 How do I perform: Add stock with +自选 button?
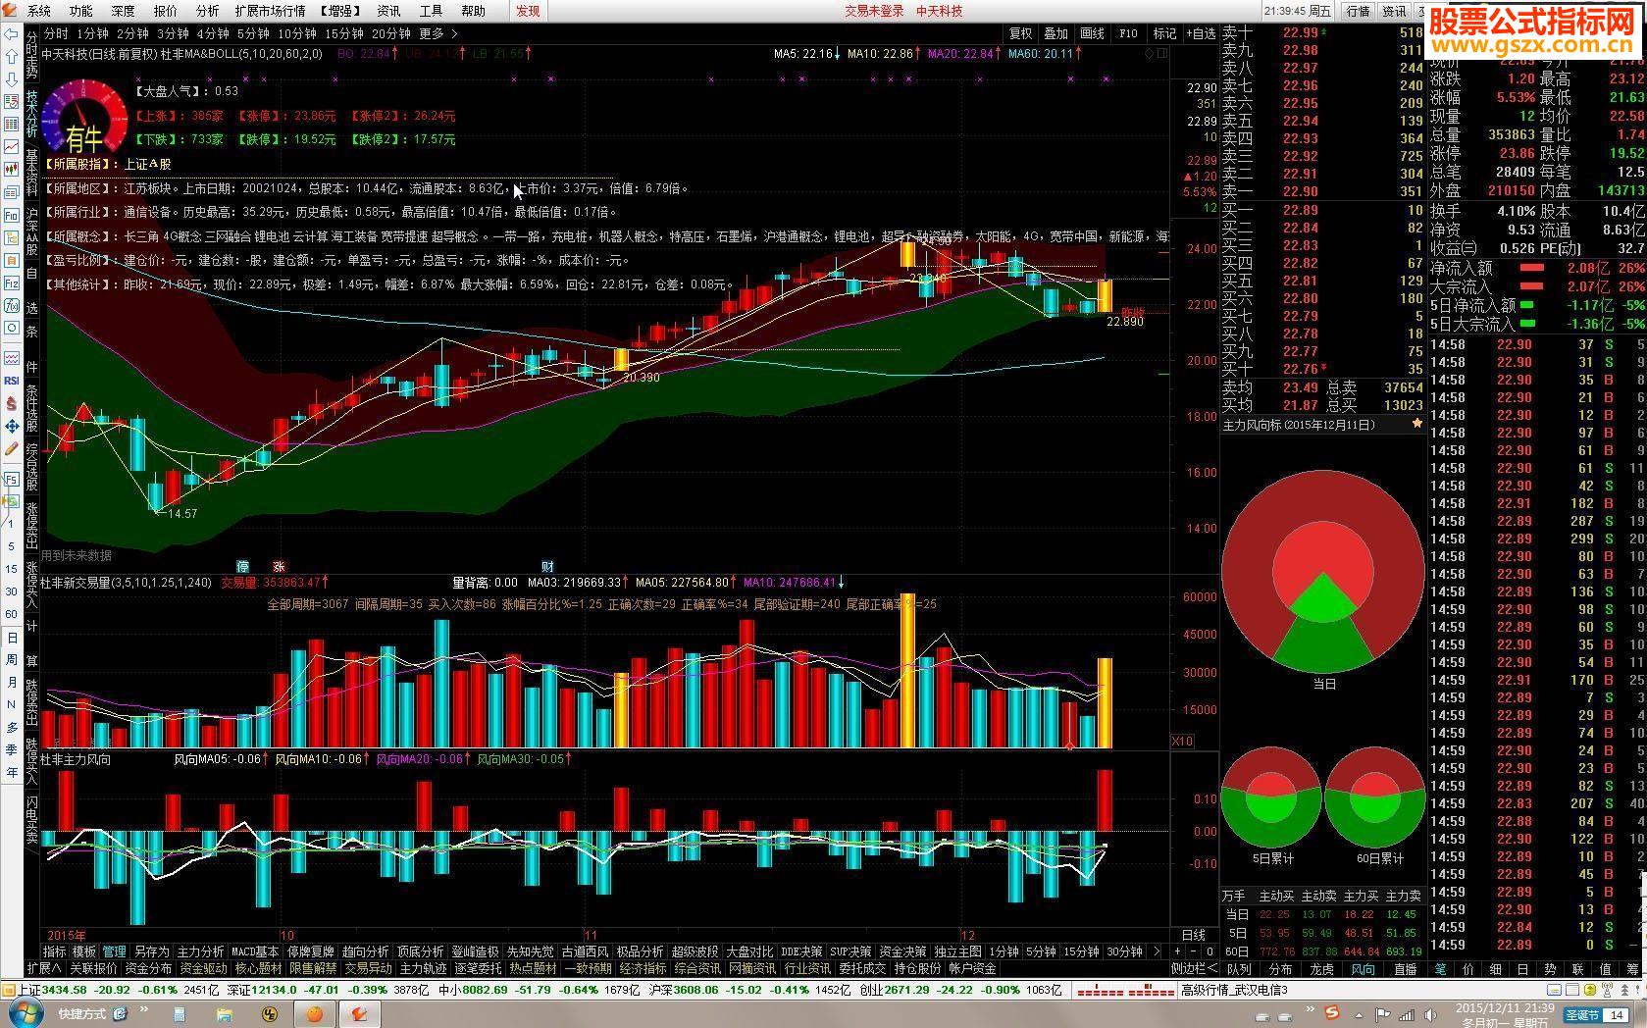[x=1201, y=33]
